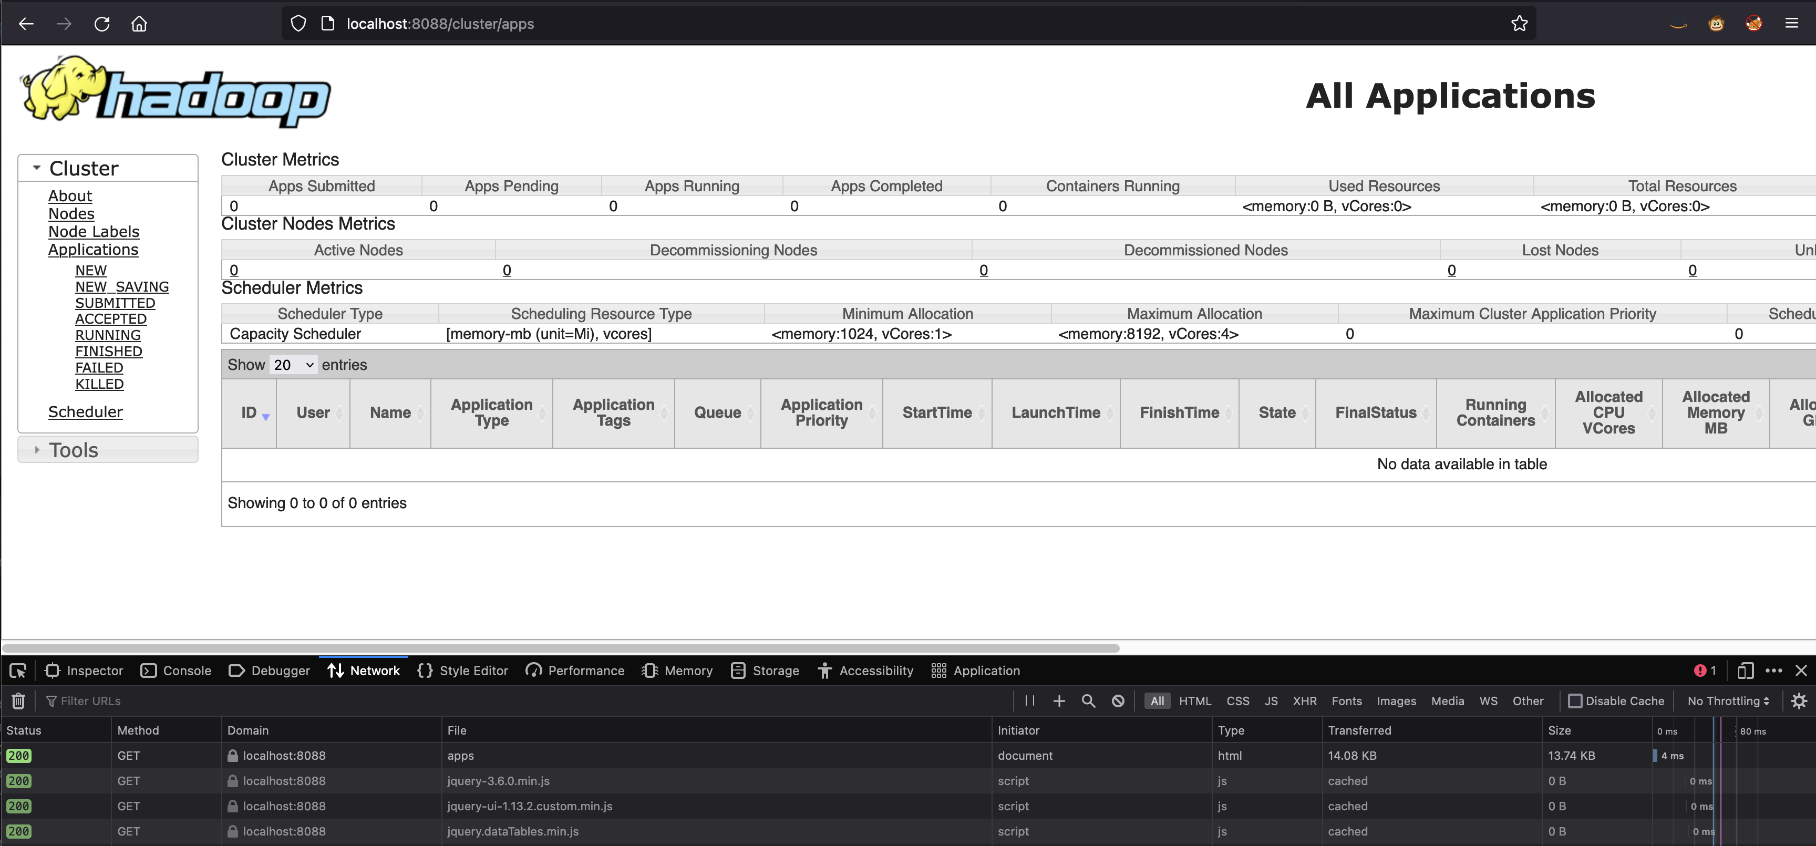
Task: Toggle responsive design mode icon
Action: (x=1746, y=670)
